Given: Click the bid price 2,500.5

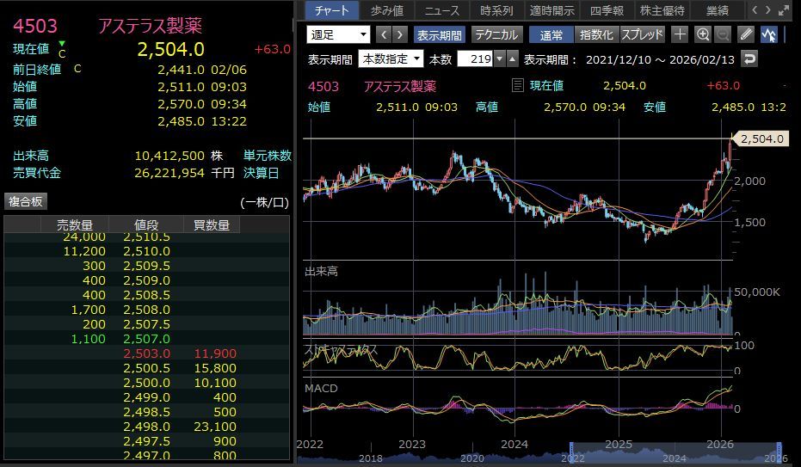Looking at the screenshot, I should (x=146, y=368).
